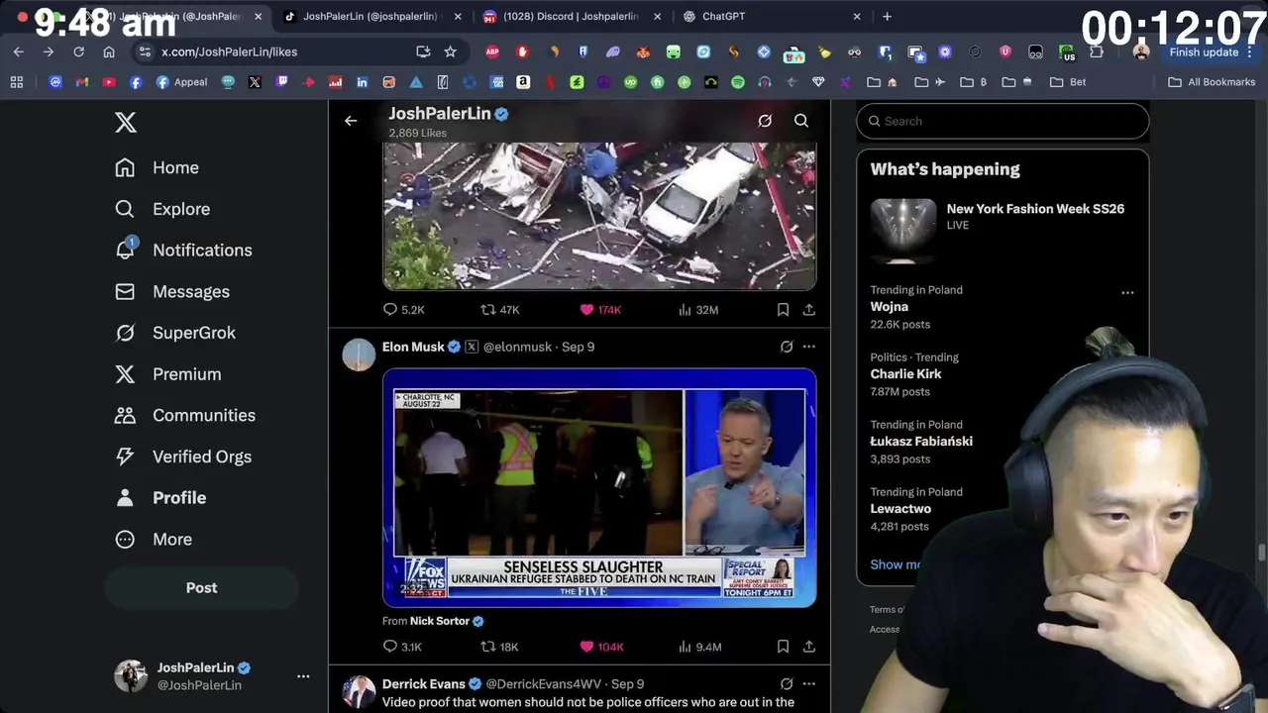
Task: Open account options next to JoshPalerLin
Action: click(303, 676)
